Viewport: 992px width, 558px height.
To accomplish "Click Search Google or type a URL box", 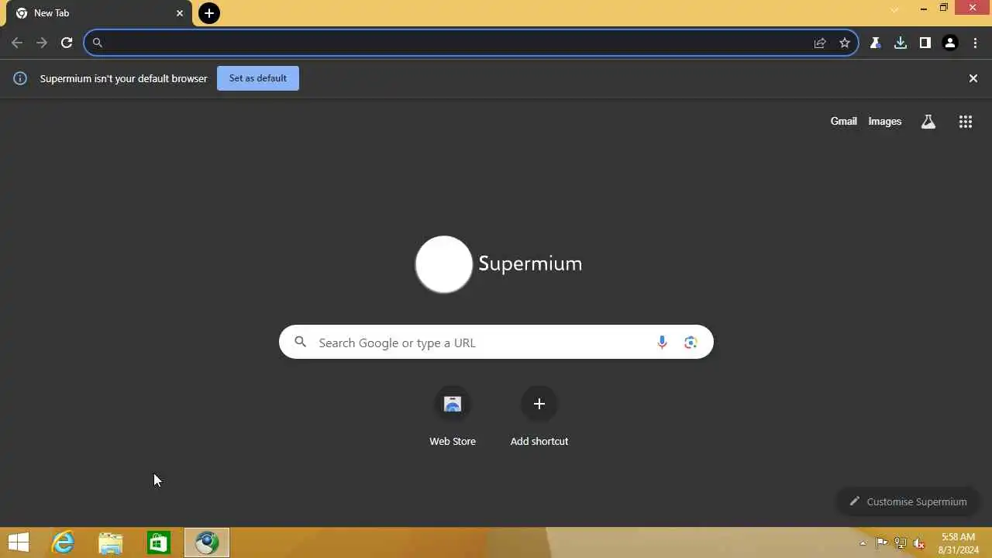I will (x=496, y=342).
